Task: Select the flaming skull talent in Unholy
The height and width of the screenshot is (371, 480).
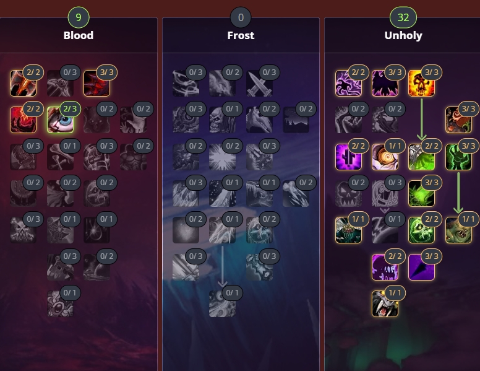Action: (x=421, y=83)
